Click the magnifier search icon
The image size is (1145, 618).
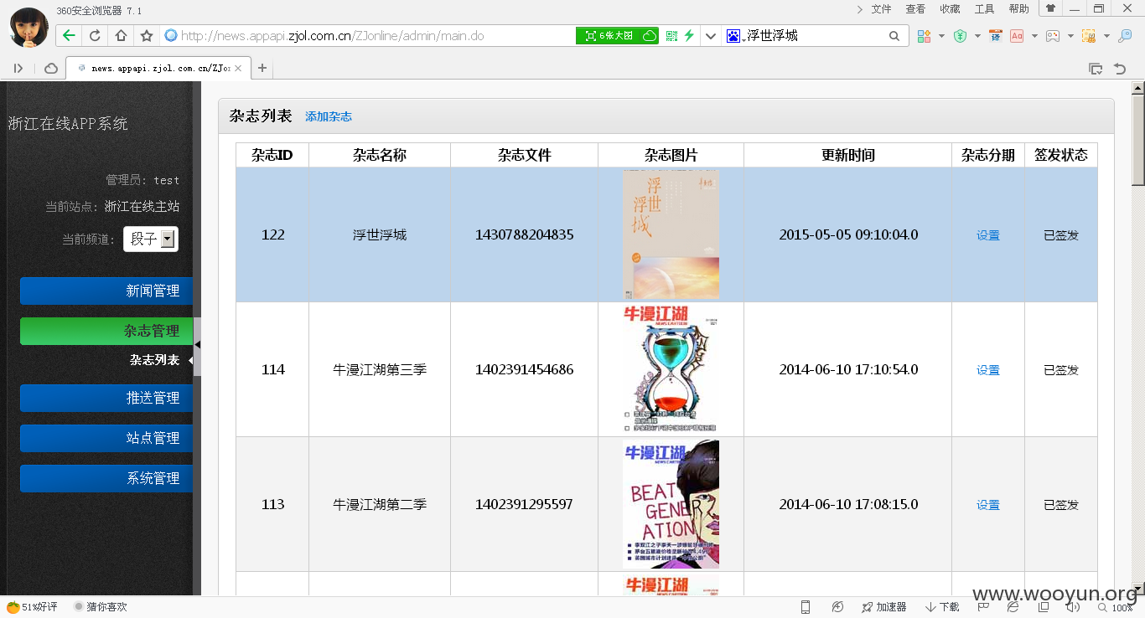click(x=894, y=36)
